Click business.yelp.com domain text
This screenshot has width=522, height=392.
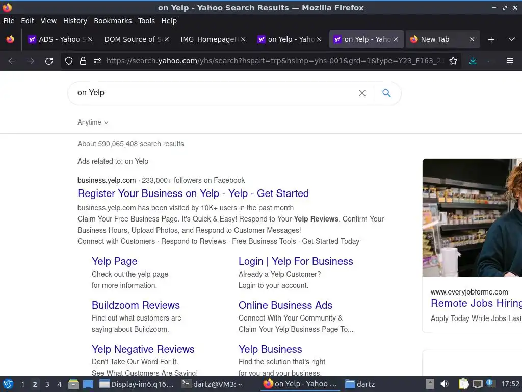click(107, 180)
